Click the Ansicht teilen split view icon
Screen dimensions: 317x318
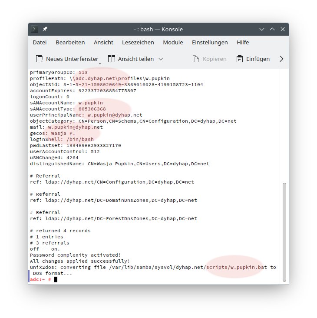coord(112,59)
